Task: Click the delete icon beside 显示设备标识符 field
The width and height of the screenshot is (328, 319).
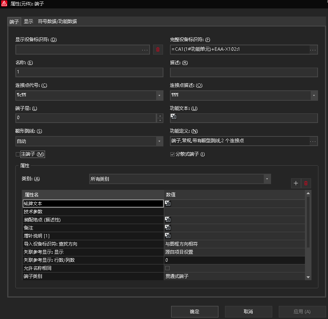Action: [x=158, y=49]
